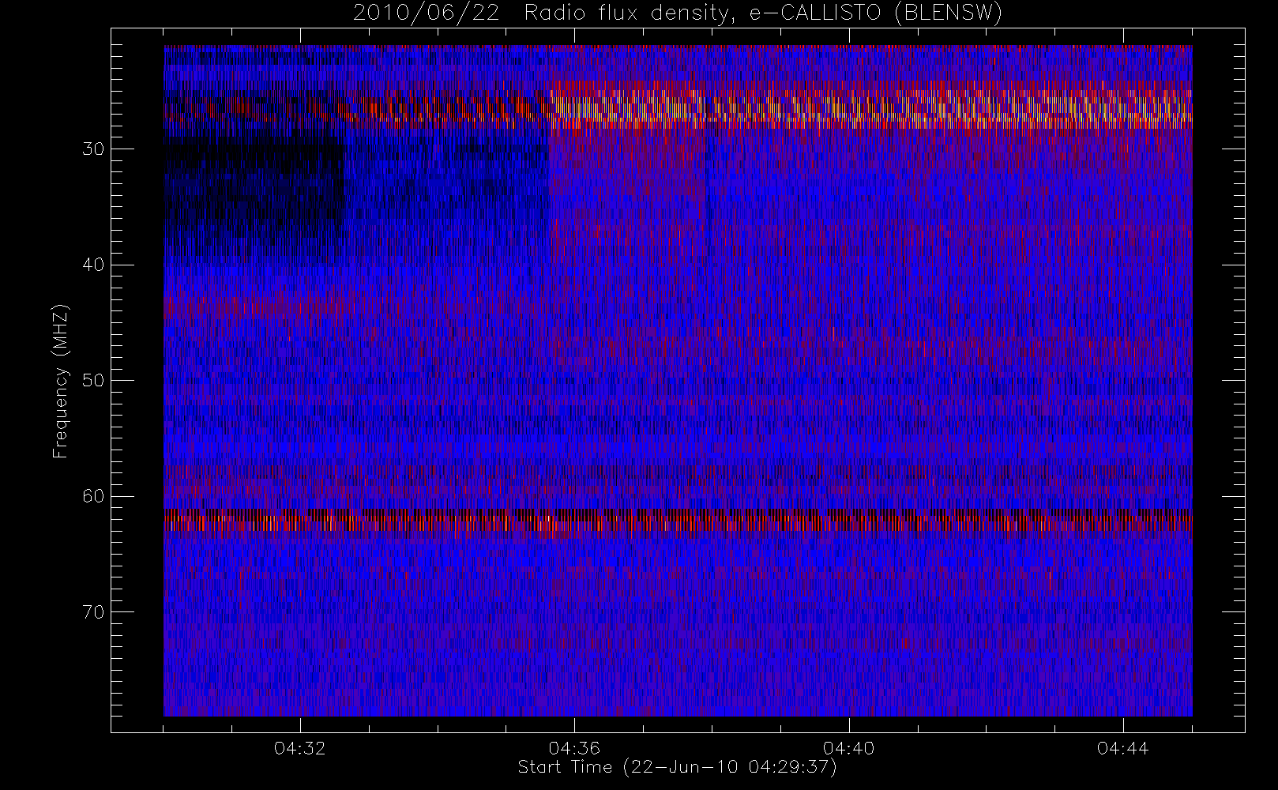Screen dimensions: 1278x790
Task: Click the 30 MHz frequency tick label
Action: [x=93, y=149]
